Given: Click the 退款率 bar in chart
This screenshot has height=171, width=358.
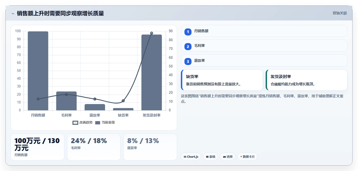Looking at the screenshot, I should (x=95, y=107).
